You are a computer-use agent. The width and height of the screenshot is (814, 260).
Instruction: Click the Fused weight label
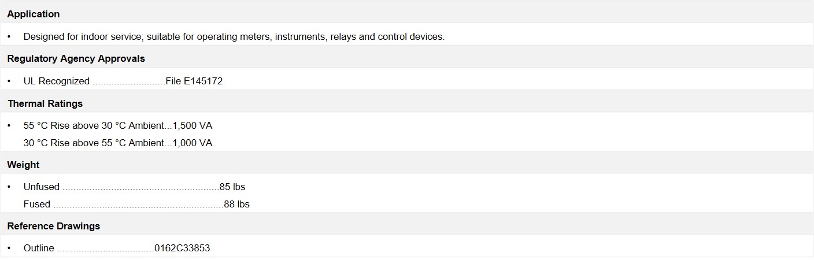click(37, 204)
